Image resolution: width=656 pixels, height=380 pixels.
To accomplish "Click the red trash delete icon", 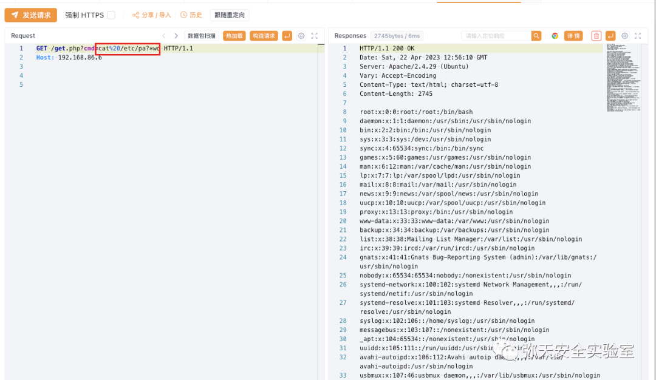I will [596, 36].
